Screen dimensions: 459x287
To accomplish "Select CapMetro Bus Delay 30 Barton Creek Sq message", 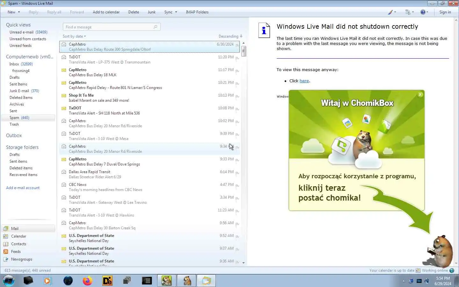I will click(x=149, y=225).
